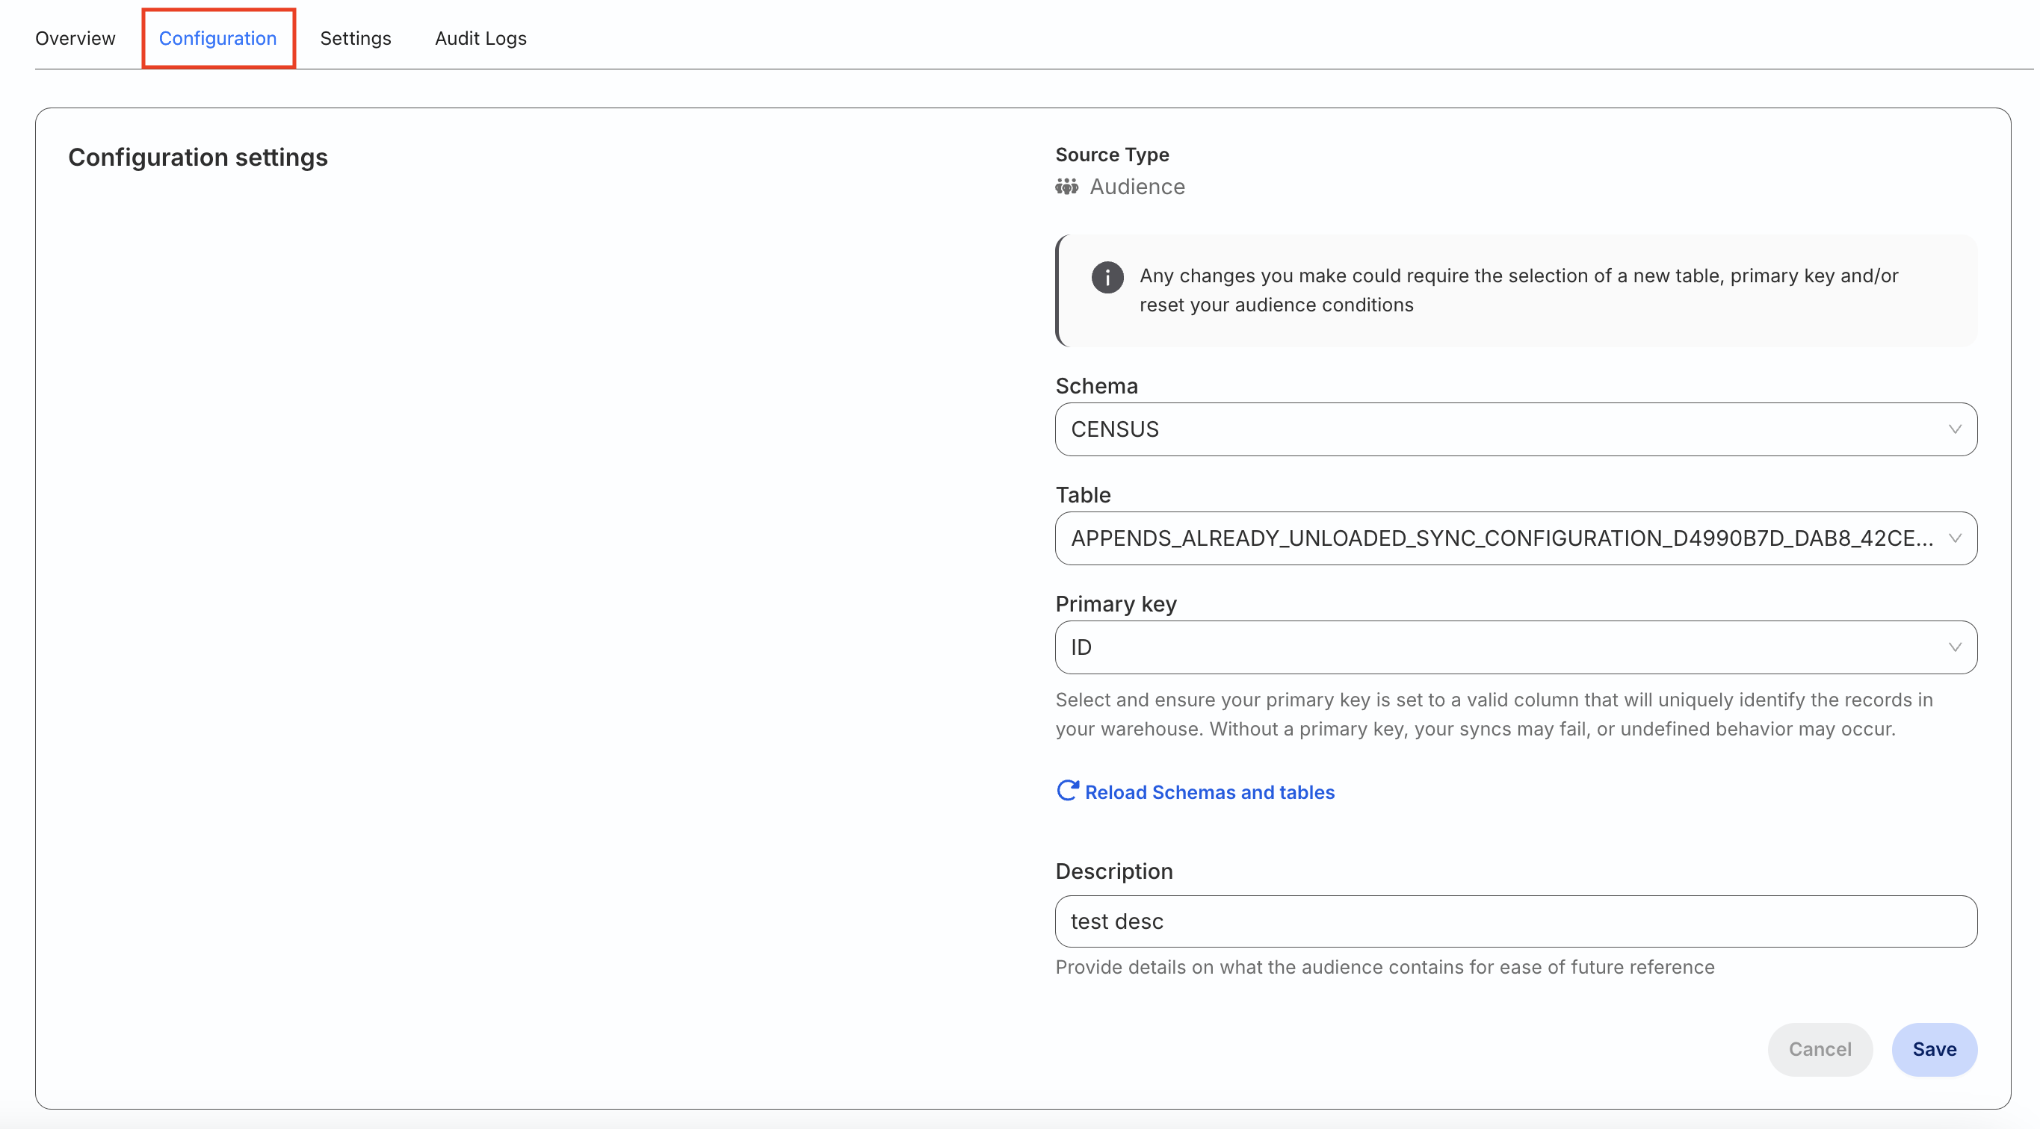
Task: Expand the Table dropdown chevron
Action: 1955,538
